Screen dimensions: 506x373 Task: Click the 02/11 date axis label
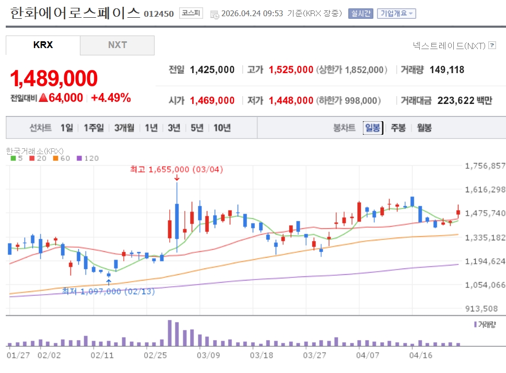click(x=102, y=355)
